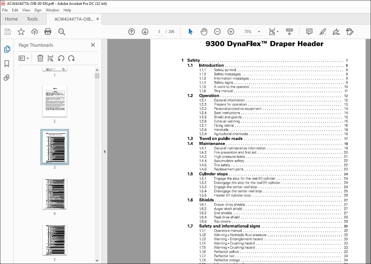Viewport: 371px width, 264px height.
Task: Activate the Selection arrow tool
Action: (190, 32)
